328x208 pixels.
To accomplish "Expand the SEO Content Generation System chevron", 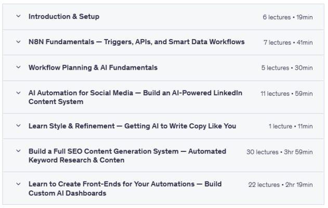I will point(19,151).
